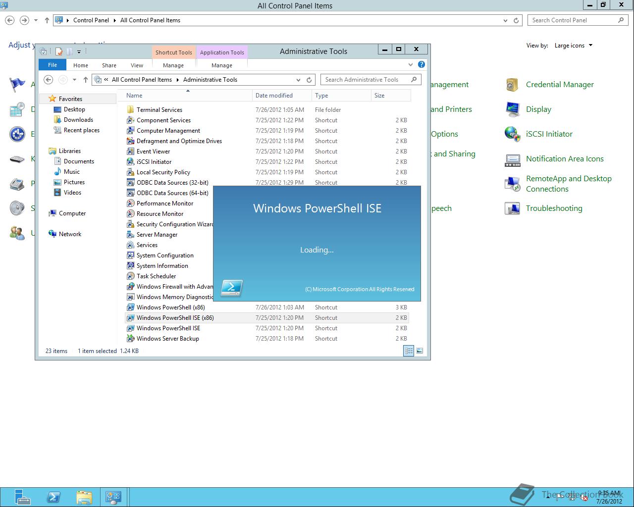Click the Control Panel taskbar button
This screenshot has width=634, height=507.
[113, 497]
